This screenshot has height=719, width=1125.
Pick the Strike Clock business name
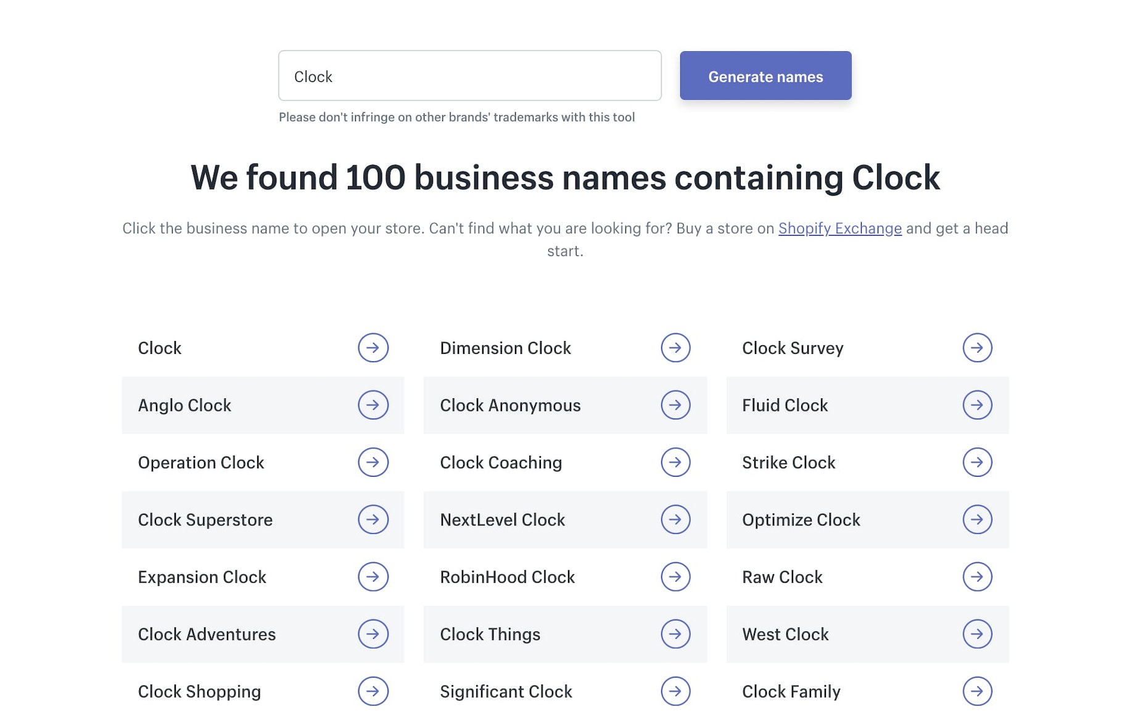[x=788, y=462]
